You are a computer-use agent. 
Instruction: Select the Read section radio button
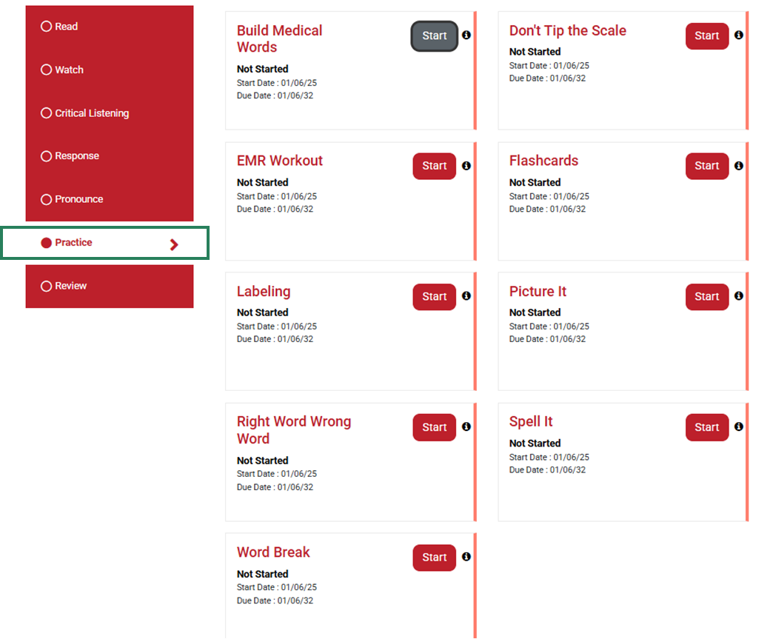(46, 26)
